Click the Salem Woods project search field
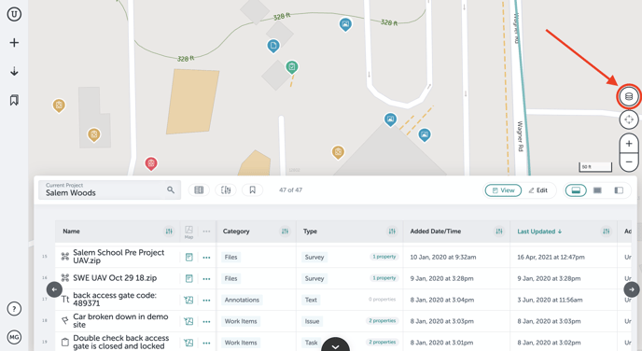Viewport: 642px width, 351px height. point(110,190)
